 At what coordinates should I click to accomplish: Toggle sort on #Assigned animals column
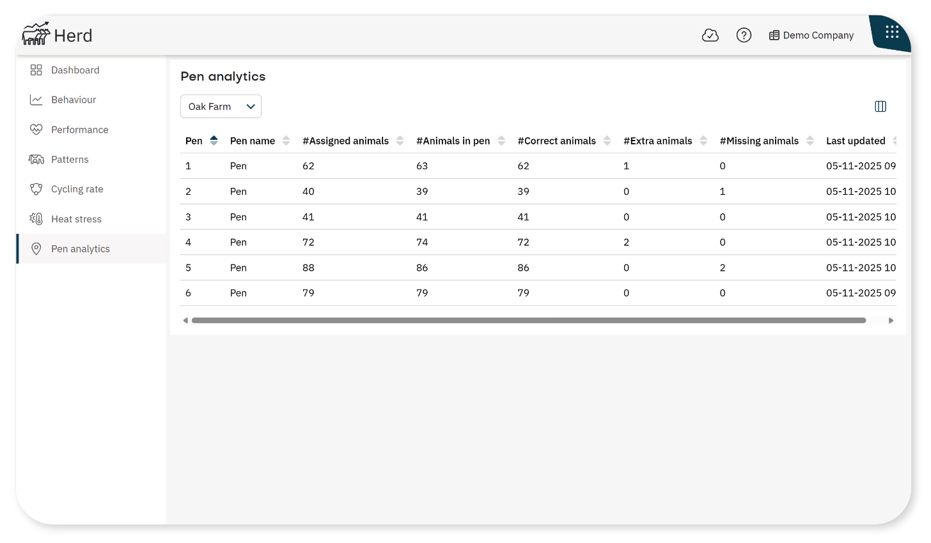400,141
